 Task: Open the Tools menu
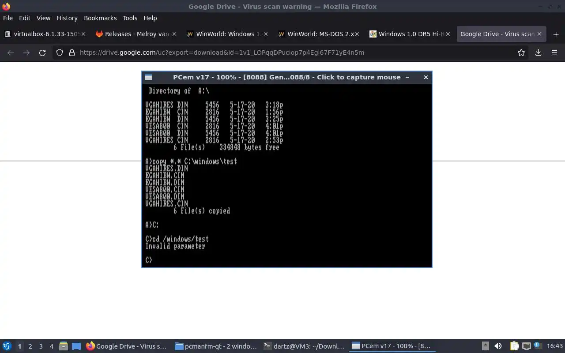click(130, 18)
